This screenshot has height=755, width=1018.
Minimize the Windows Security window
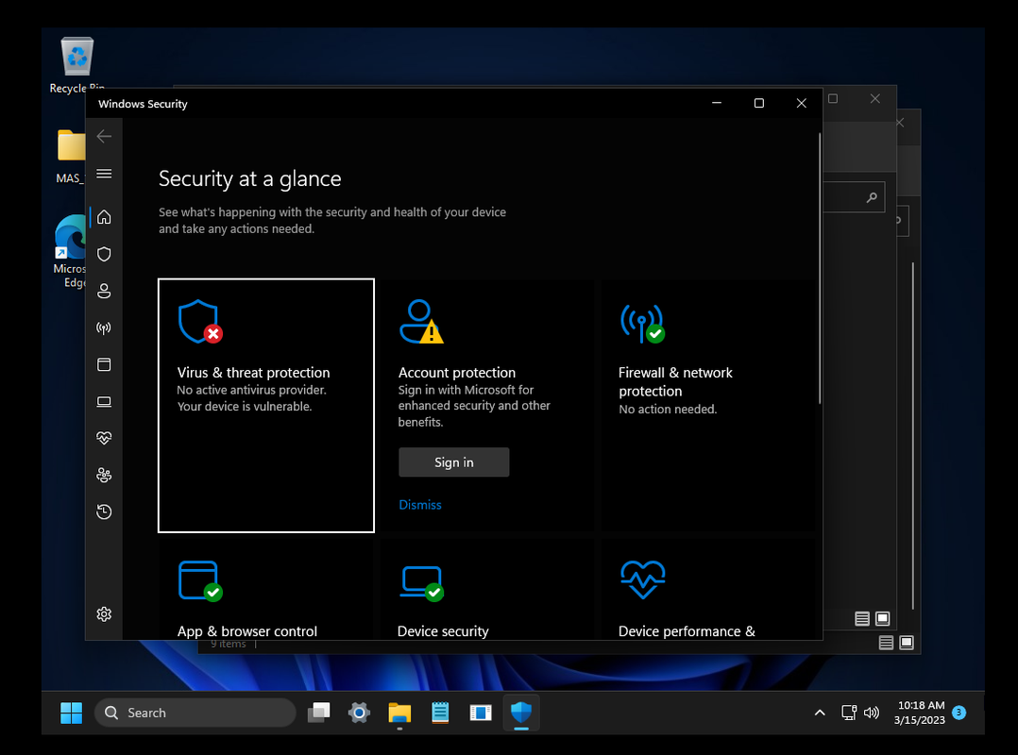tap(717, 103)
